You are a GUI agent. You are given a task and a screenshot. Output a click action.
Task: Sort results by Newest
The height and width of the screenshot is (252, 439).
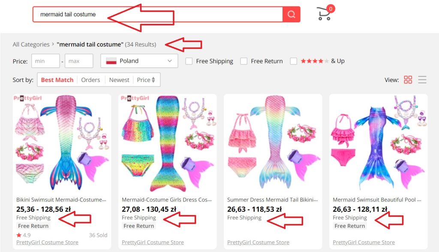coord(119,80)
